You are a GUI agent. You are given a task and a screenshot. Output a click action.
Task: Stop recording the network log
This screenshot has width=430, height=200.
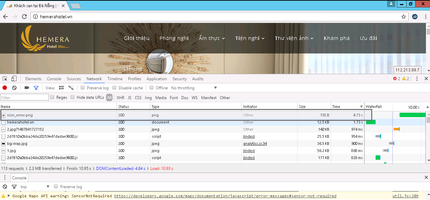[5, 88]
